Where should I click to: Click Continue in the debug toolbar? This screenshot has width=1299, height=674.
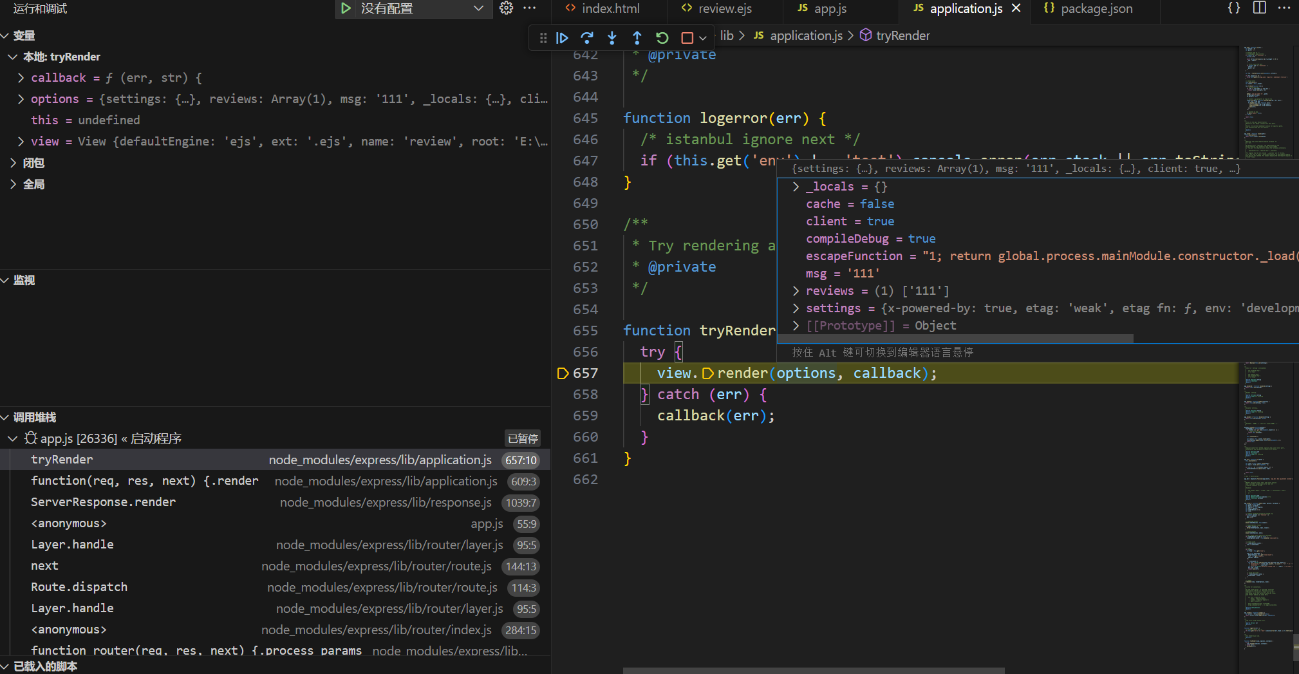[x=562, y=38]
